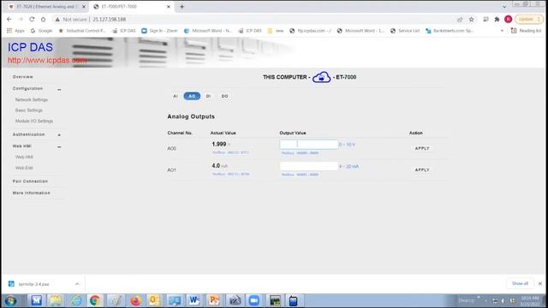The width and height of the screenshot is (548, 308).
Task: Open the Chrome extensions puzzle icon
Action: click(x=497, y=19)
